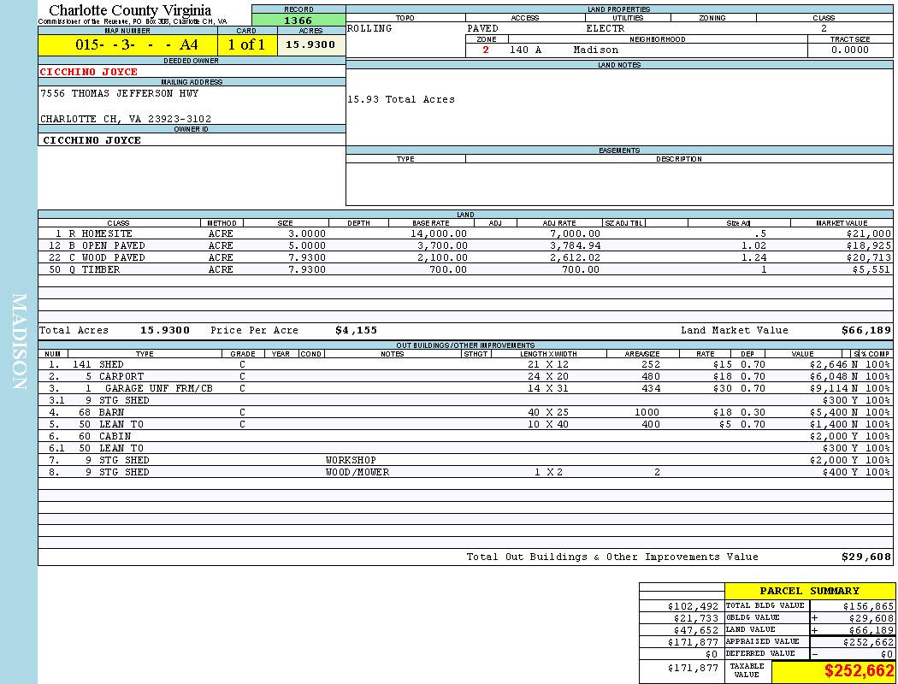The image size is (898, 684).
Task: Click the yellow PARCEL SUMMARY header
Action: (x=809, y=591)
